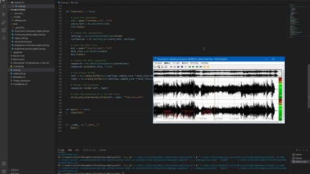Open timgm6mb_instrument_region_test.py

coord(31,45)
